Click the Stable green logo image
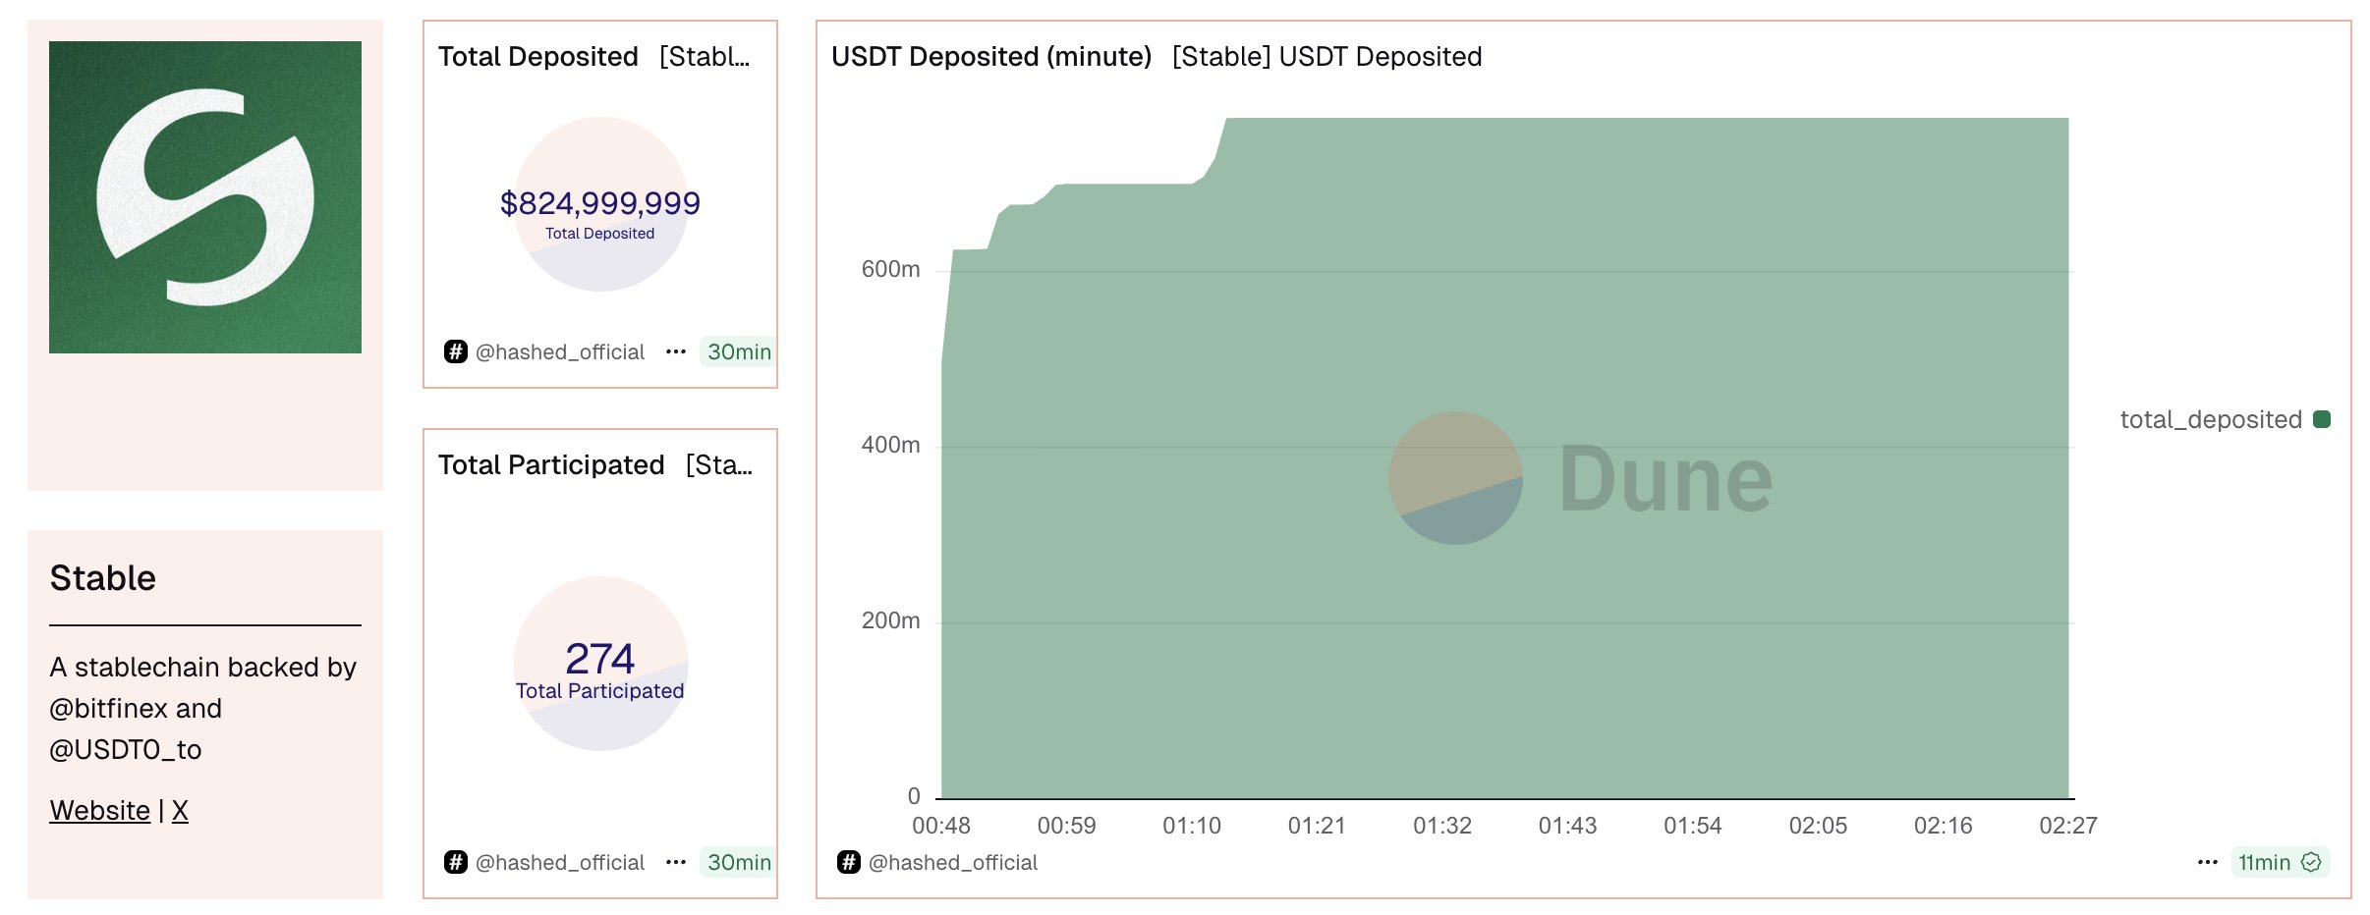Image resolution: width=2370 pixels, height=915 pixels. [x=205, y=197]
